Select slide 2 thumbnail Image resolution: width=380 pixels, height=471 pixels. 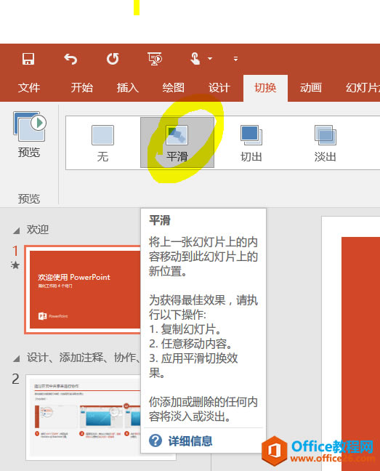84,417
